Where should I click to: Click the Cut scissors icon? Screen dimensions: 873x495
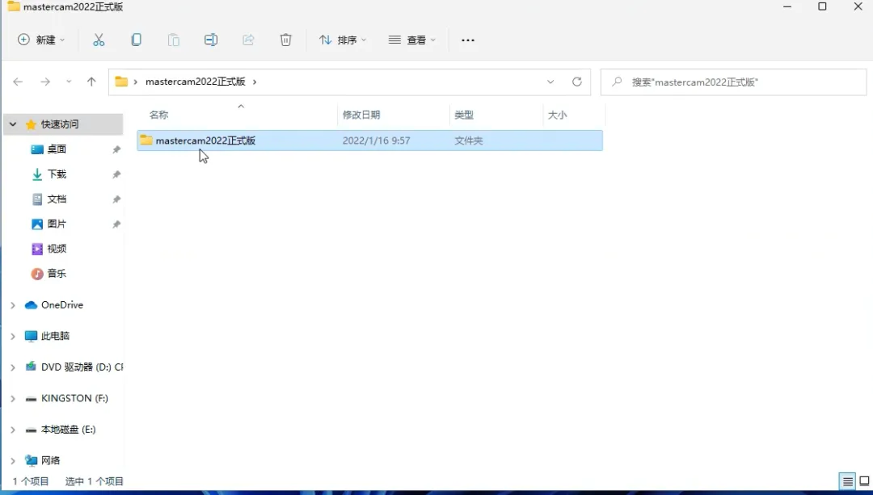point(99,40)
